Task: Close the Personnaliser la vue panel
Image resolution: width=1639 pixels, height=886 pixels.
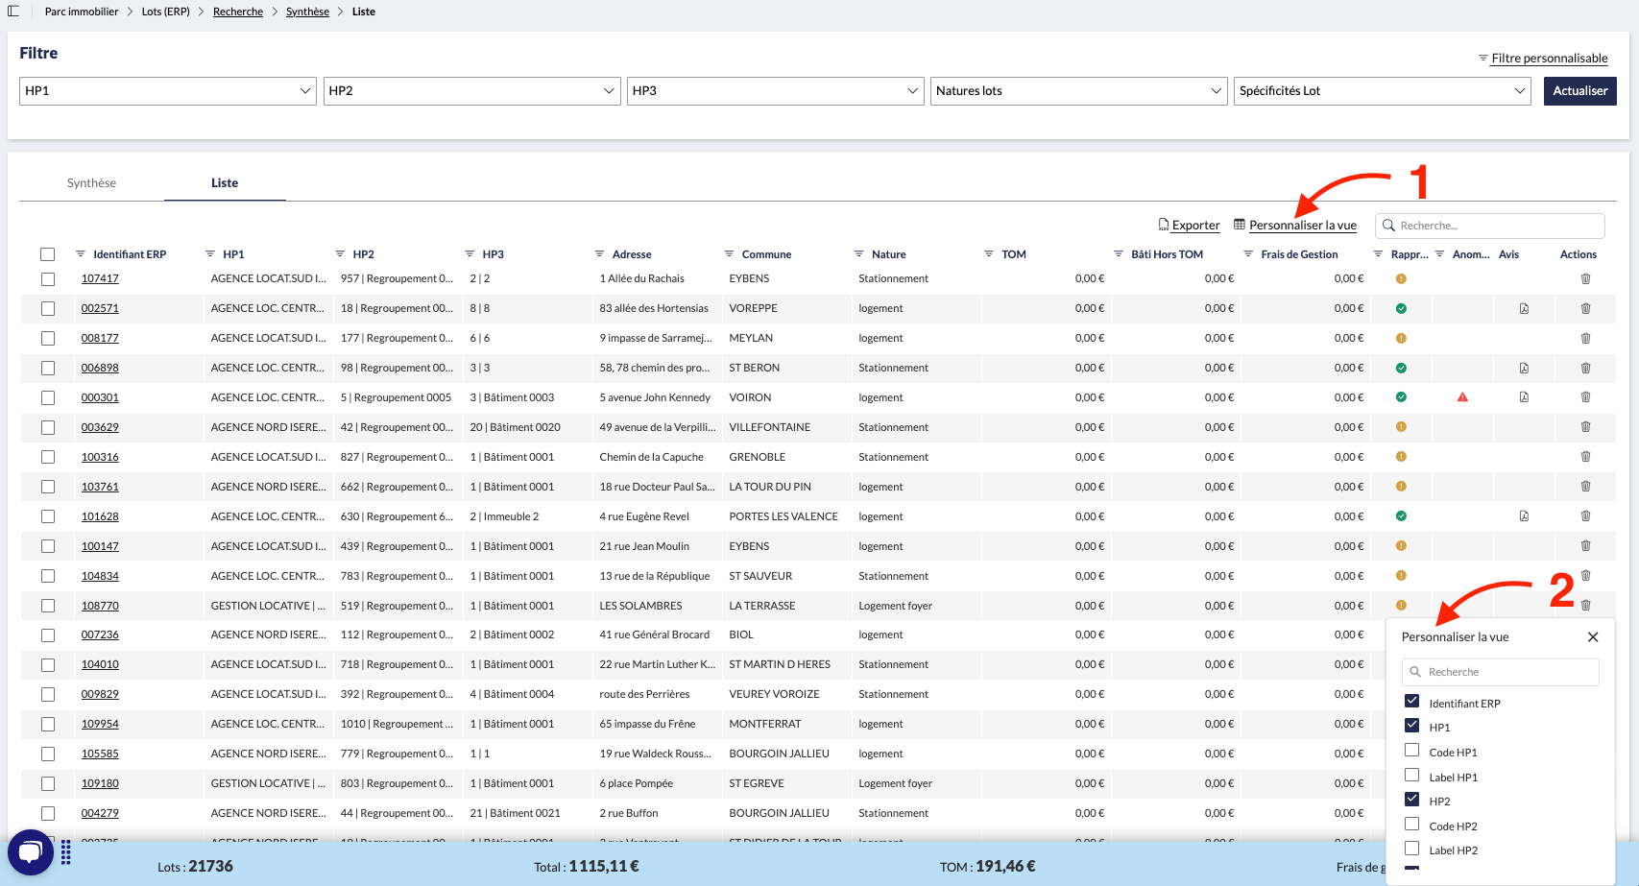Action: tap(1593, 637)
